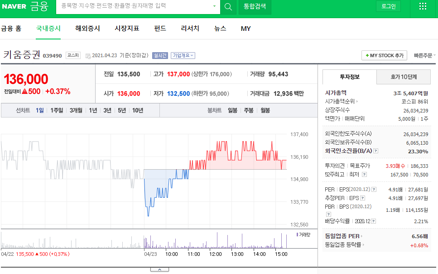Click 동일업종 PER link

(342, 236)
